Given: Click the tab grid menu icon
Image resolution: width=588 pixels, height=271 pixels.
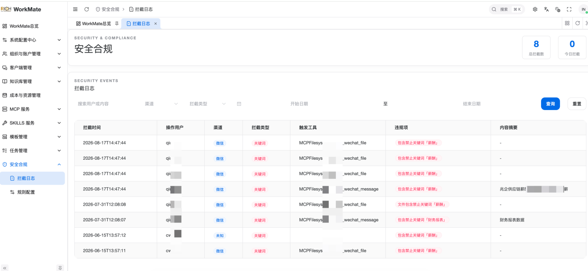Looking at the screenshot, I should pyautogui.click(x=567, y=23).
